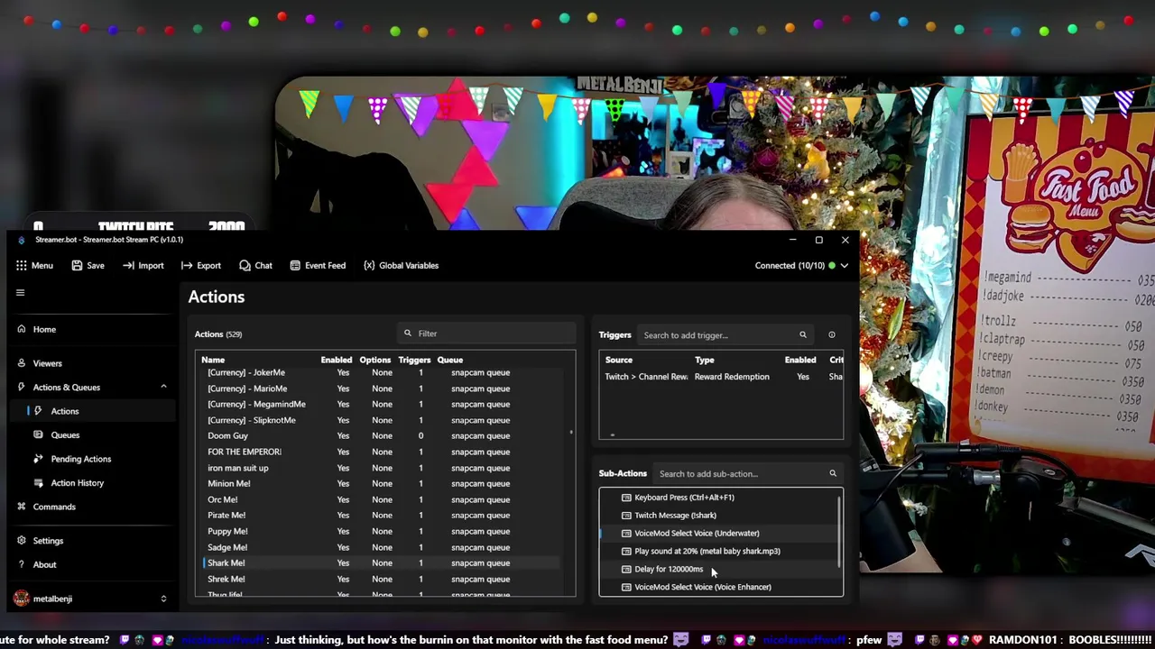Select the Puppy Me! action row
This screenshot has height=649, width=1155.
tap(381, 531)
